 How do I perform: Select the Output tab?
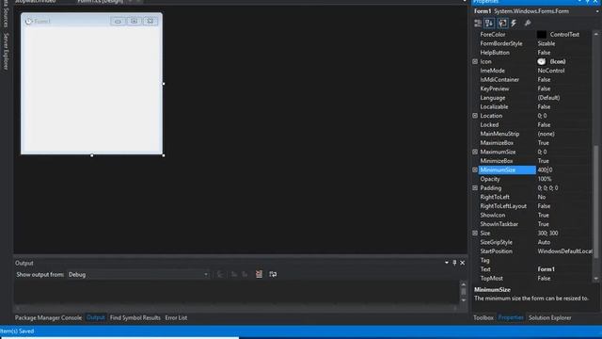[96, 318]
